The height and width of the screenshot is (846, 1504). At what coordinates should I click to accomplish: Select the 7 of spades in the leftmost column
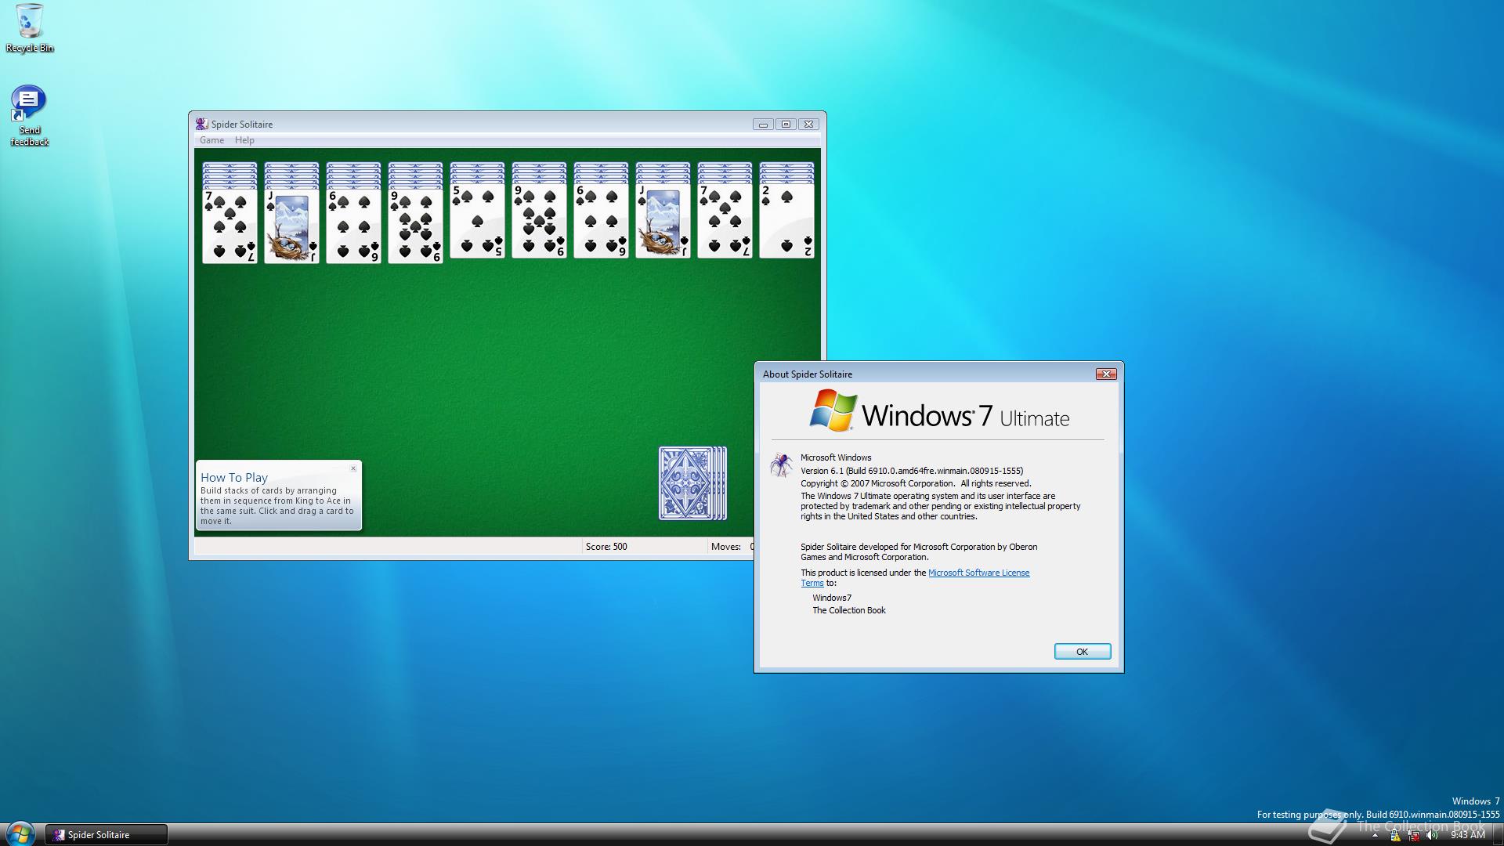[230, 227]
